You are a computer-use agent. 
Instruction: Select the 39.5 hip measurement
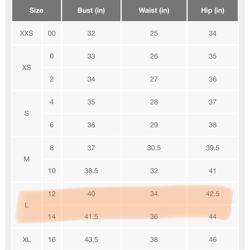click(212, 148)
